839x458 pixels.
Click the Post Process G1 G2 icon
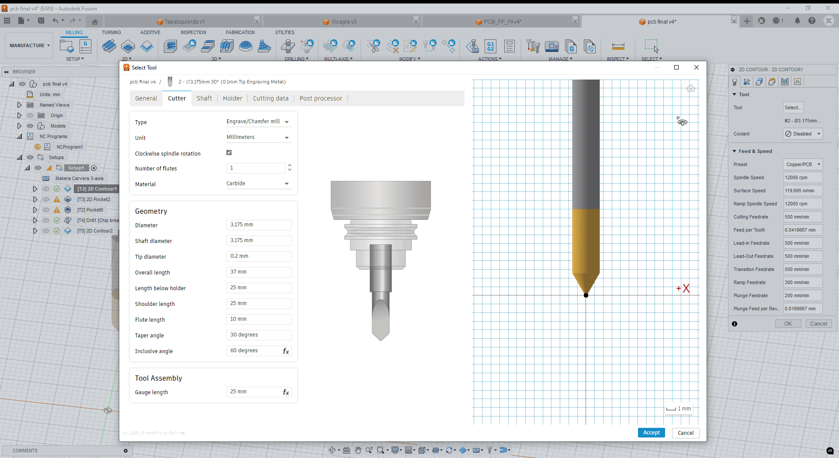(x=491, y=46)
